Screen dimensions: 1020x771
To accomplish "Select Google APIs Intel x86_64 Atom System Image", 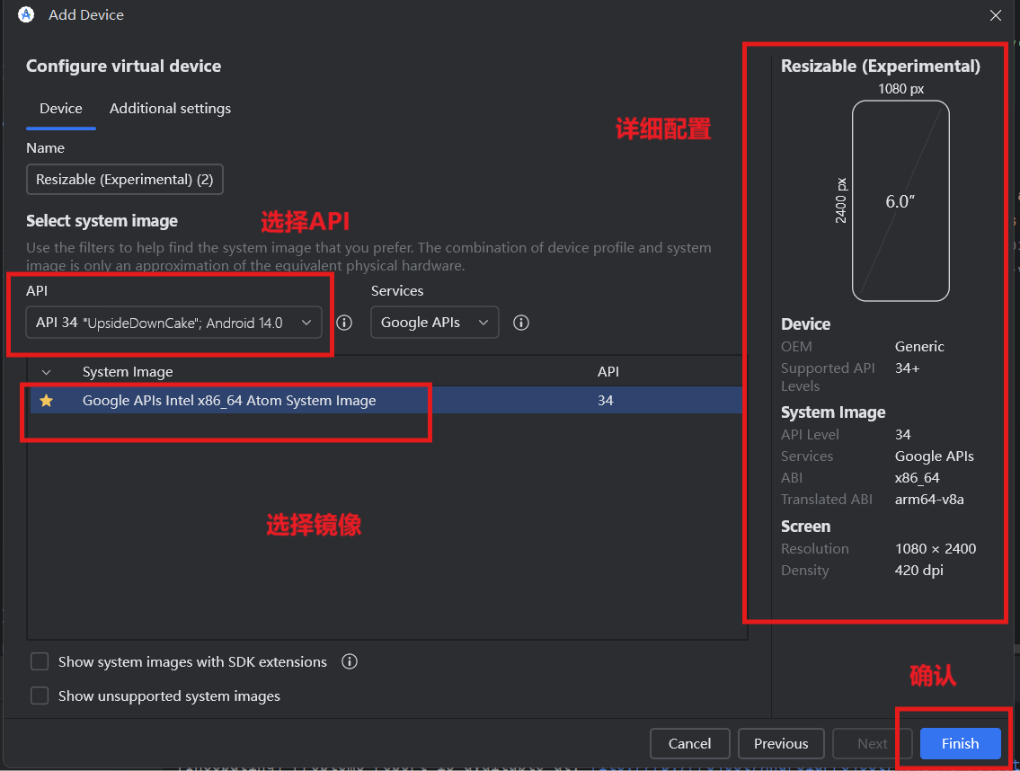I will 386,400.
